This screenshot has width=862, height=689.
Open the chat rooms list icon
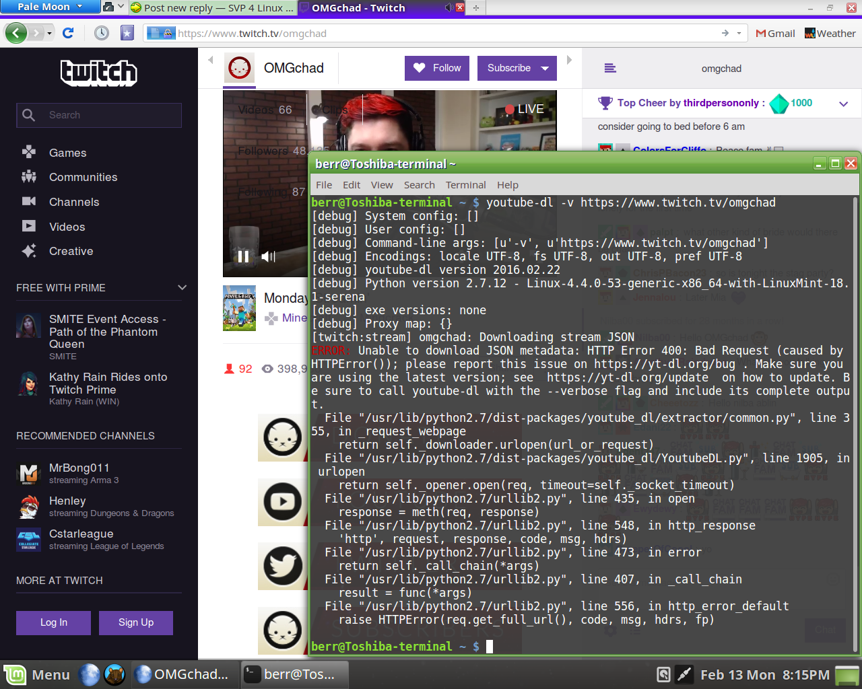(x=610, y=68)
